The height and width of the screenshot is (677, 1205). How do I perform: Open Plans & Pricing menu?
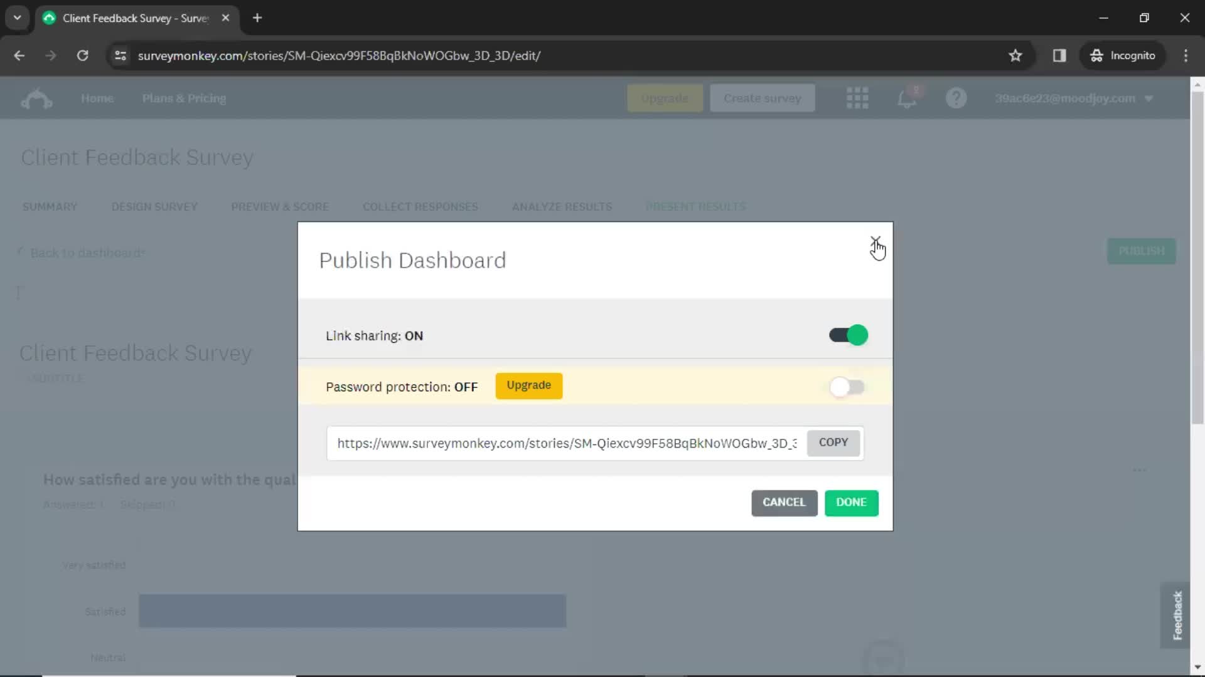184,98
